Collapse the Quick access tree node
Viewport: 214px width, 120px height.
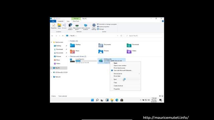point(51,42)
